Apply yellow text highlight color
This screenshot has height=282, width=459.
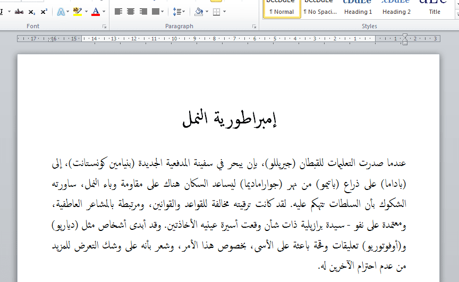point(77,11)
